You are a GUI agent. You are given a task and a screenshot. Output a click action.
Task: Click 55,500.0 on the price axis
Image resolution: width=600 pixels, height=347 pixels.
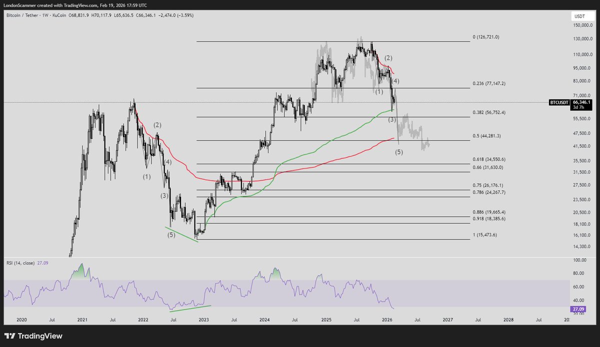582,118
